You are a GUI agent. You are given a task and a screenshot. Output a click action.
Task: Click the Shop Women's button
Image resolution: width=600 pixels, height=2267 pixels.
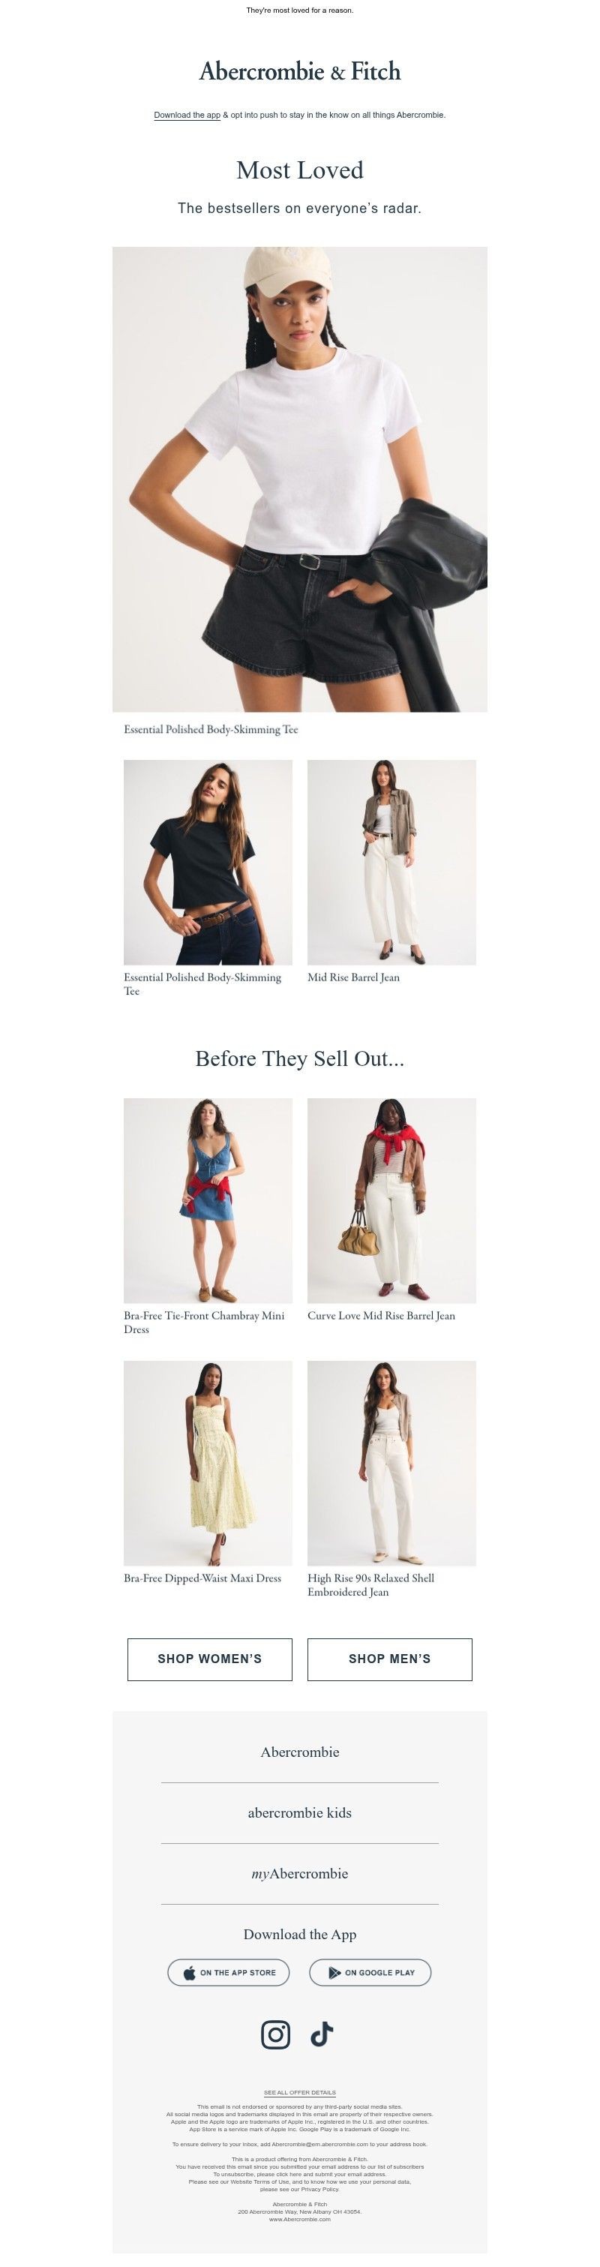209,1659
